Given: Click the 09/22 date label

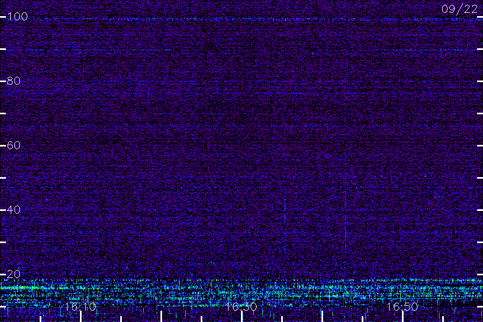Looking at the screenshot, I should pyautogui.click(x=459, y=9).
